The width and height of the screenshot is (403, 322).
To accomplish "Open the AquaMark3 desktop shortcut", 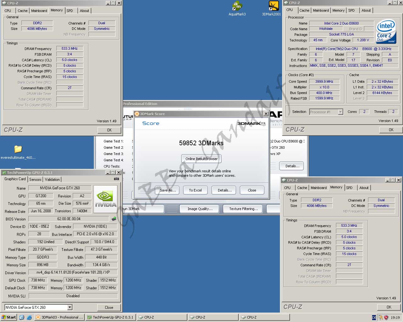I will 237,8.
